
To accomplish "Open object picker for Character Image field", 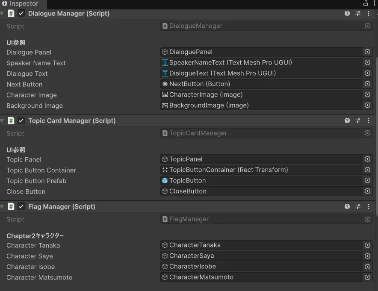I will [x=367, y=94].
